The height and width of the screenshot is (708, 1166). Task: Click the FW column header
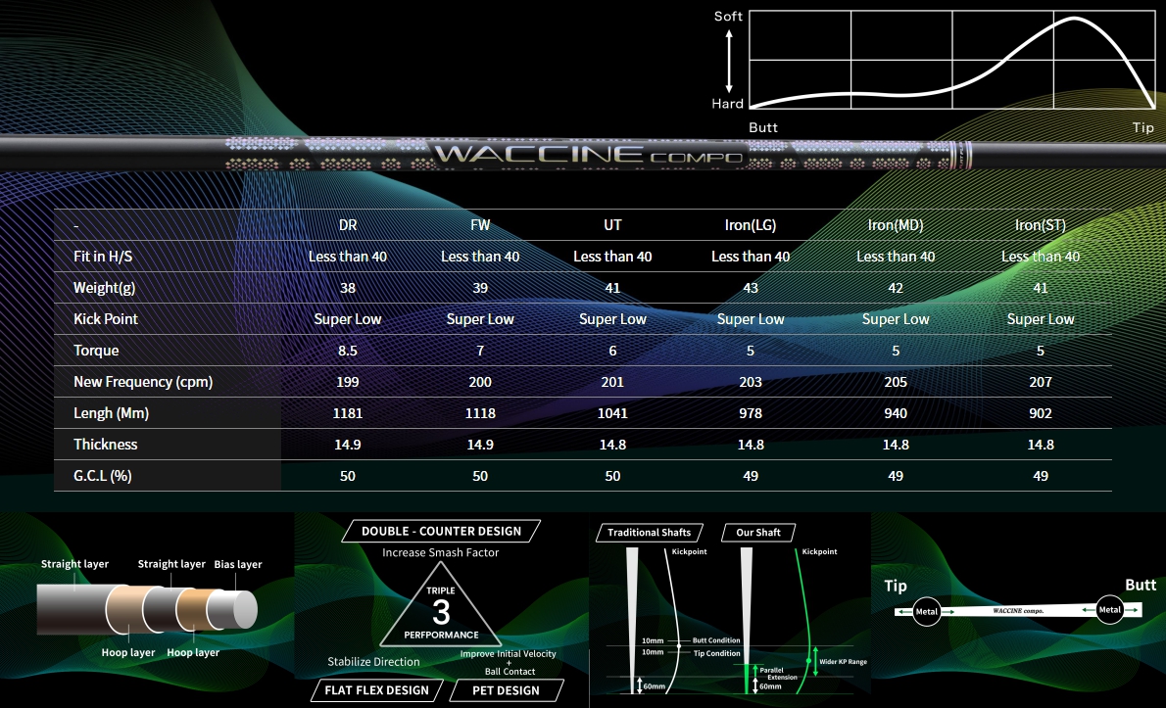coord(480,225)
